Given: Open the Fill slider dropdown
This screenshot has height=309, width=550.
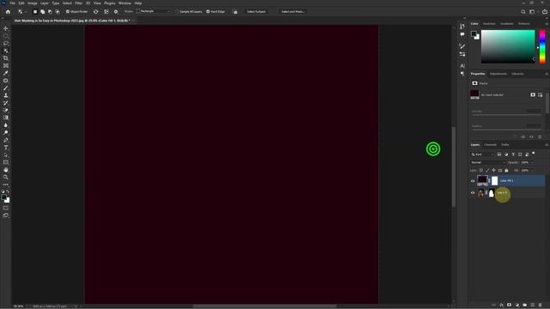Looking at the screenshot, I should (x=533, y=170).
